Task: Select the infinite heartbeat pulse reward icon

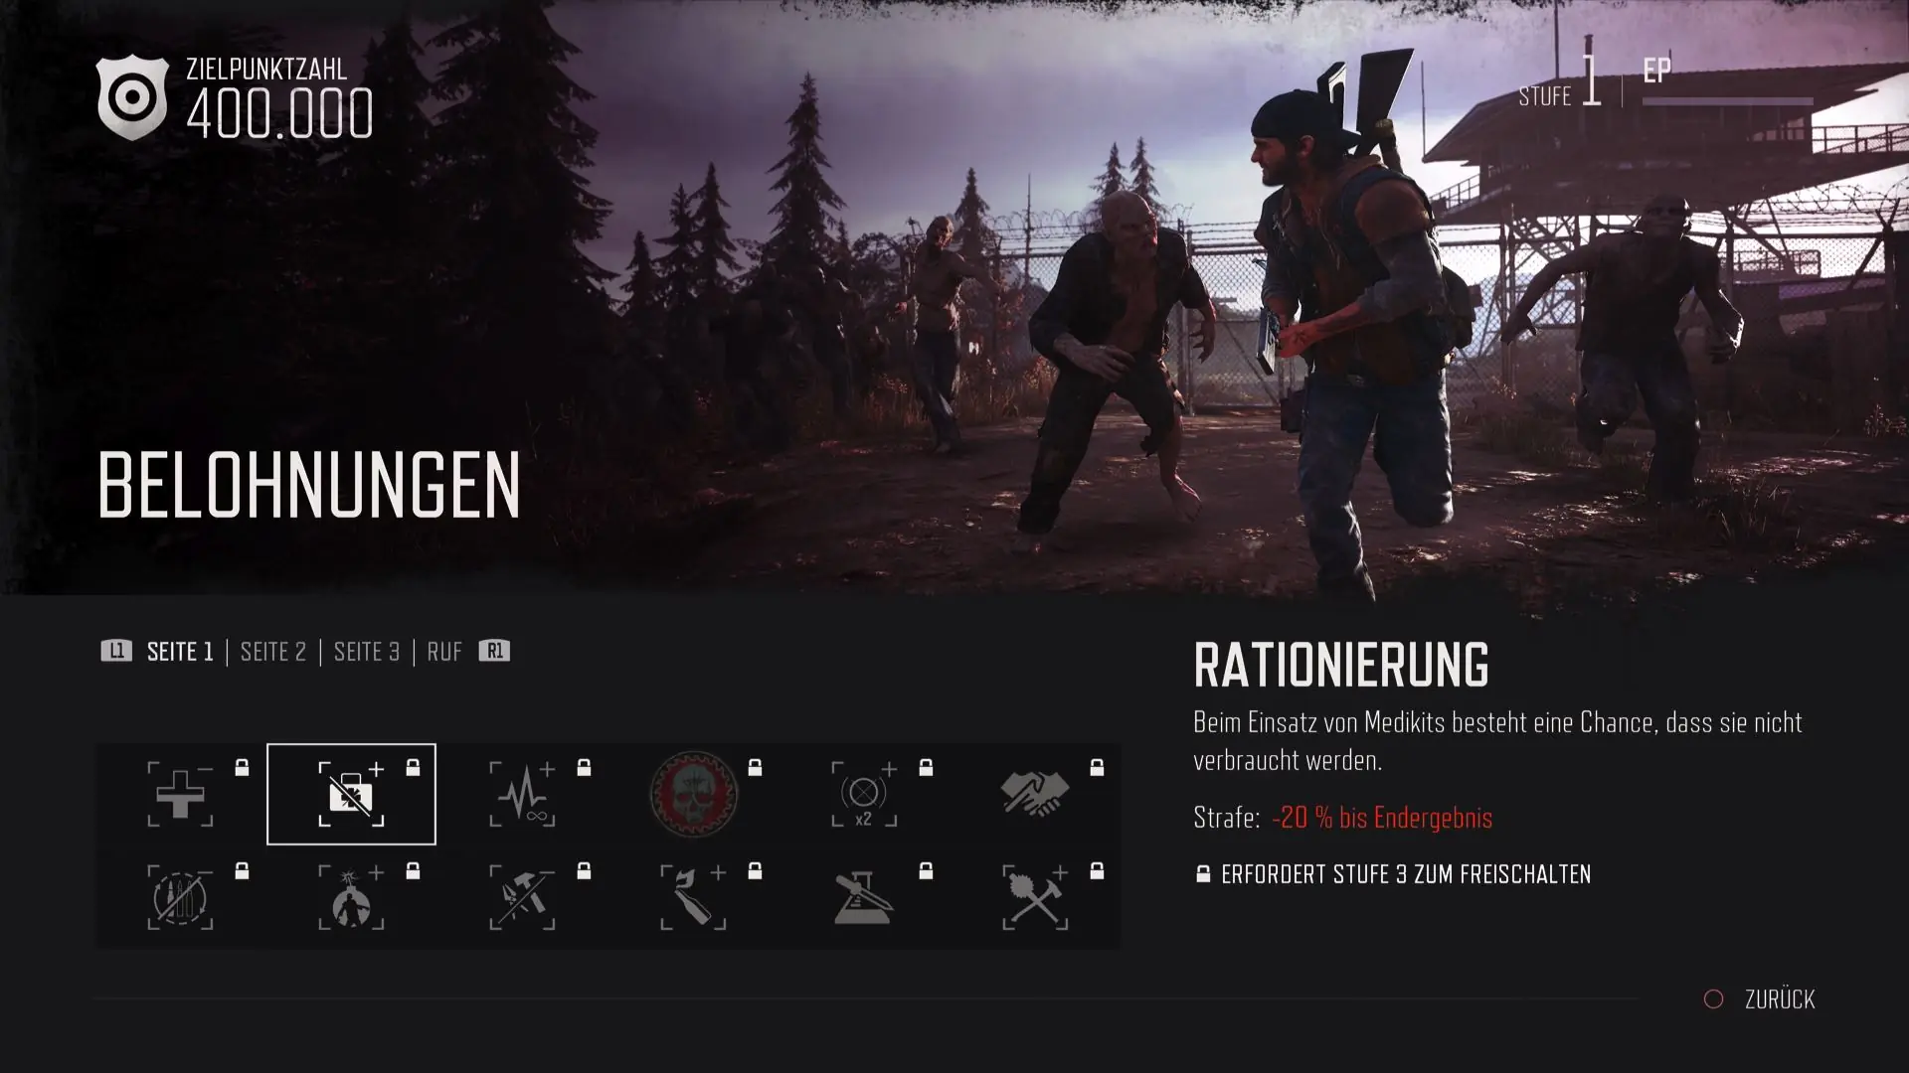Action: click(x=522, y=794)
